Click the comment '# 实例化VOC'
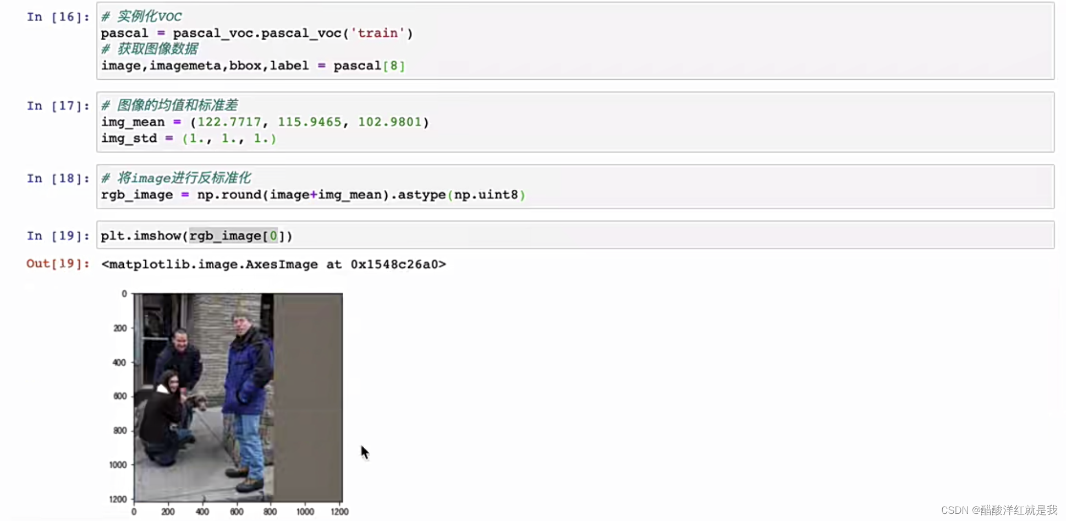1066x521 pixels. 141,17
